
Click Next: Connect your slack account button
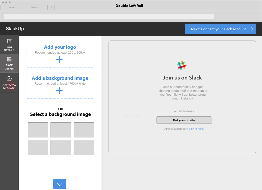click(220, 29)
